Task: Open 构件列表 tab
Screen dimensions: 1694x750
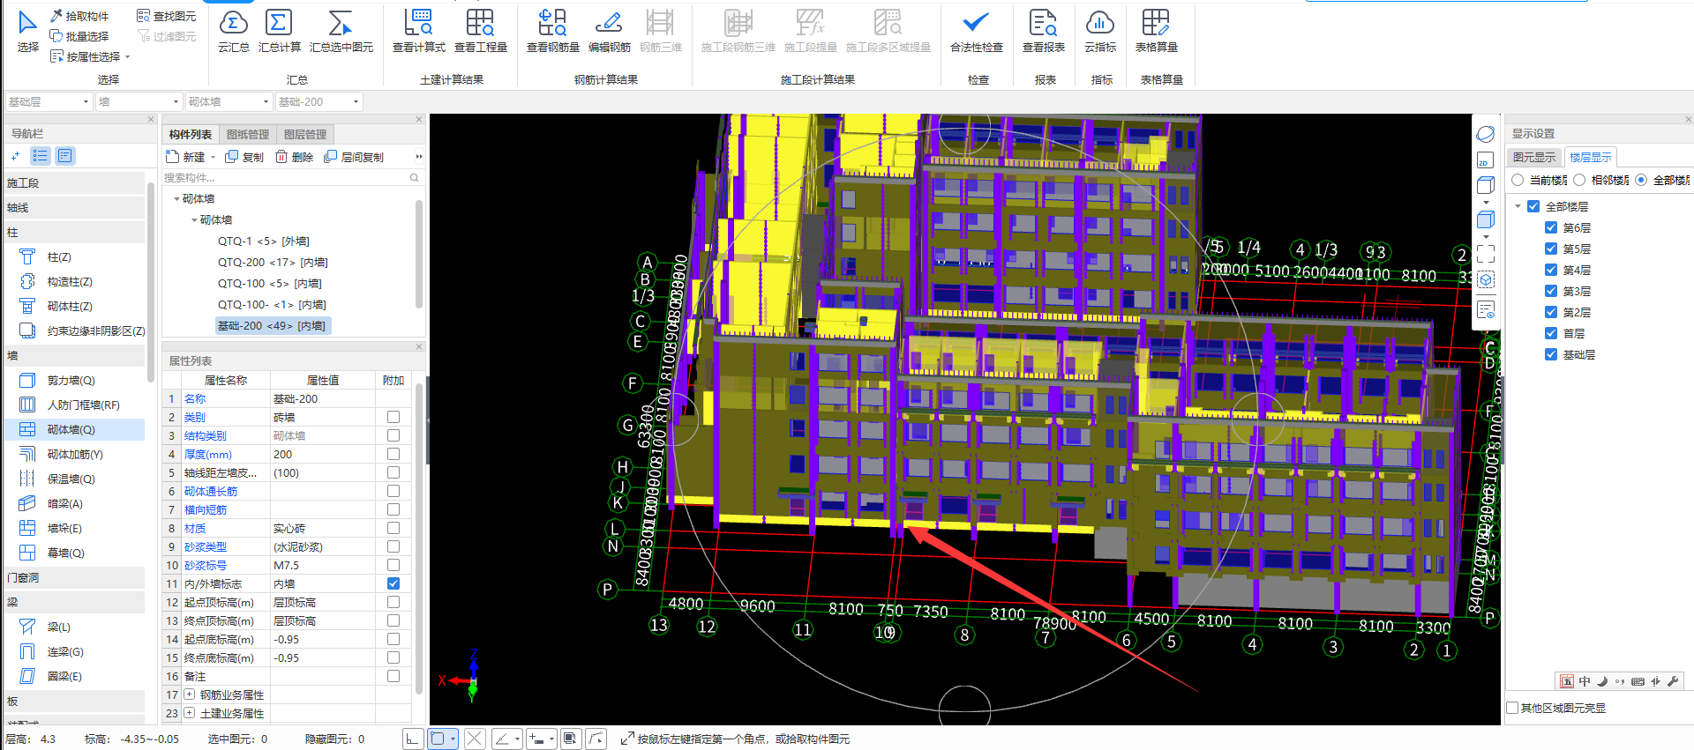Action: pos(191,134)
